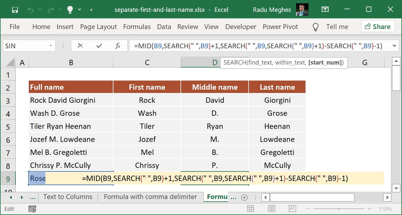Switch to Normal view in the status bar
This screenshot has width=402, height=215.
click(251, 208)
